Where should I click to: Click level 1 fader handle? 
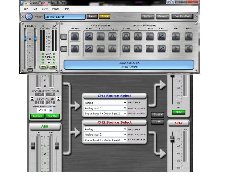pyautogui.click(x=25, y=38)
